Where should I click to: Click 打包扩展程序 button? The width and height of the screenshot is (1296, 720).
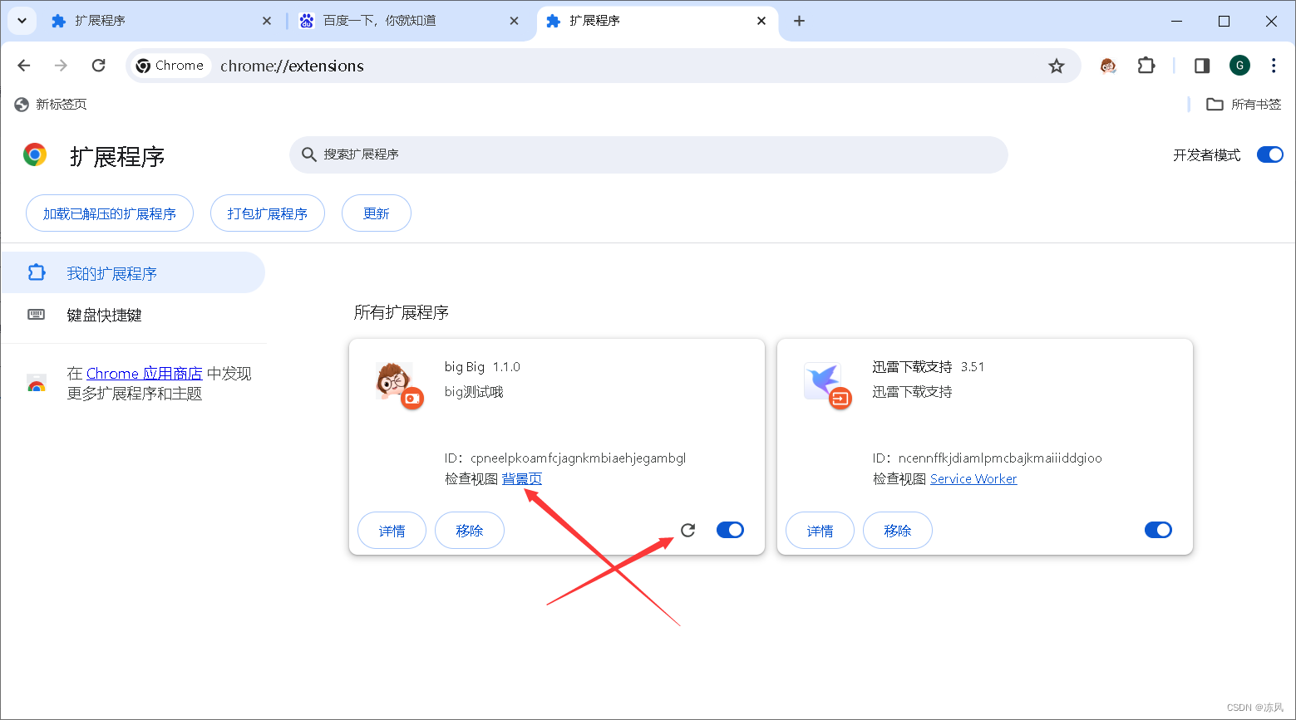click(268, 213)
